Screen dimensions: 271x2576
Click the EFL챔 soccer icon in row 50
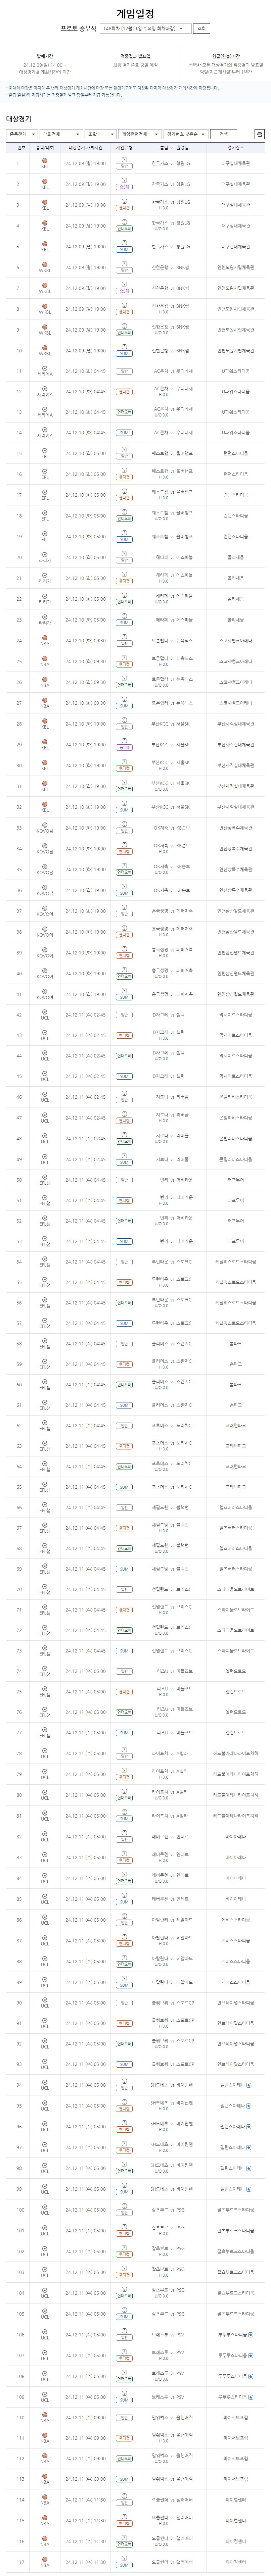point(45,1177)
